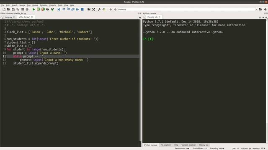Click the In [1]: console prompt
This screenshot has width=268, height=150.
(x=149, y=39)
